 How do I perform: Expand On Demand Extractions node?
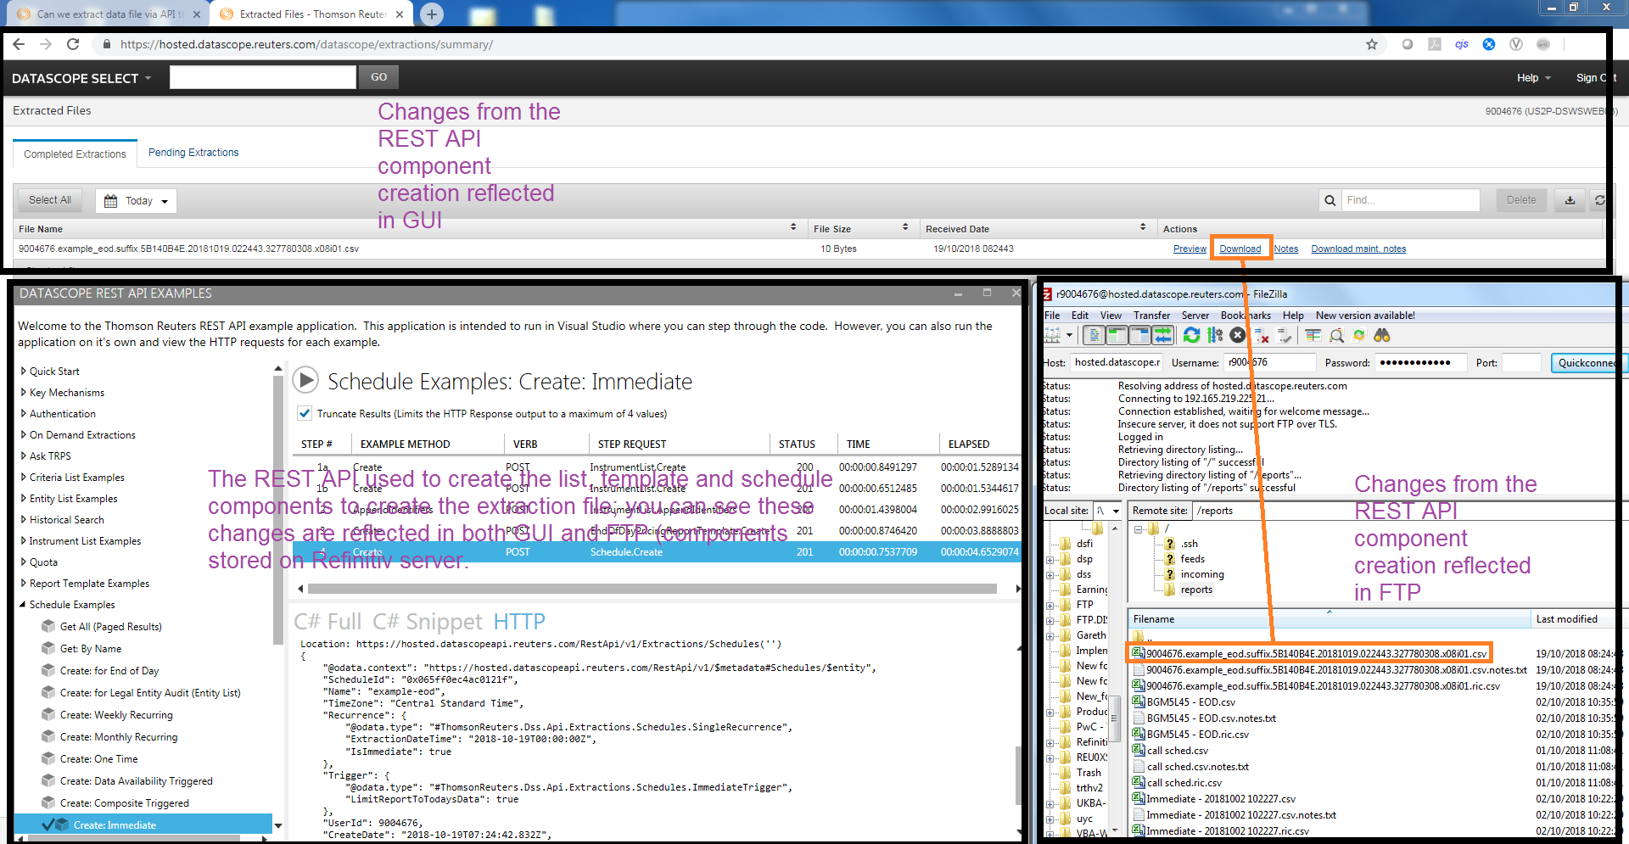point(24,434)
